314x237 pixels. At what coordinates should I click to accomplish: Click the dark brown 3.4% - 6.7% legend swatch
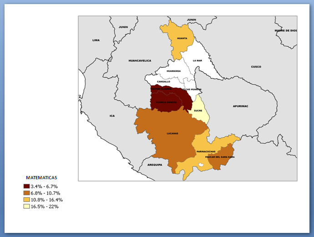click(27, 187)
